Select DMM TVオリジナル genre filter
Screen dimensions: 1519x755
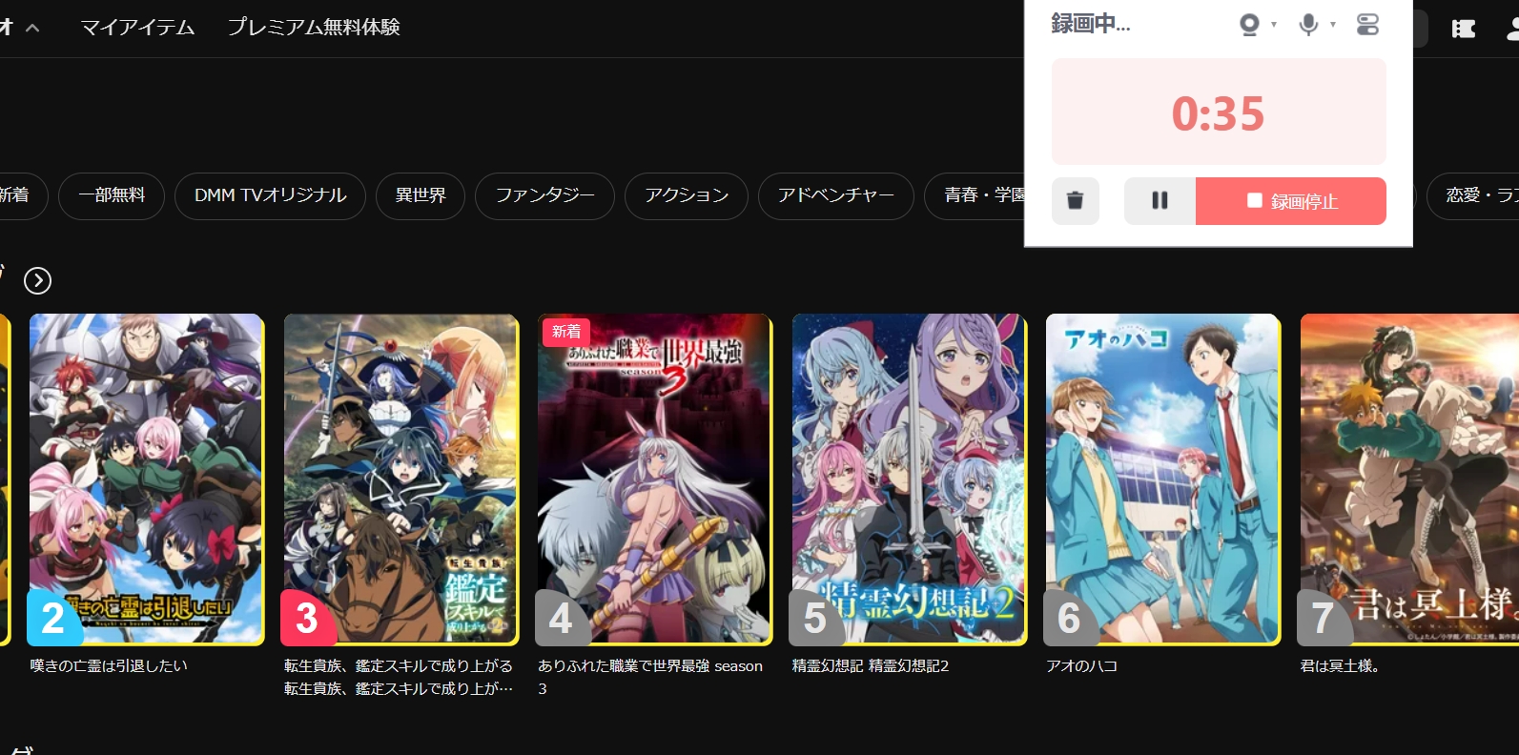click(x=270, y=195)
